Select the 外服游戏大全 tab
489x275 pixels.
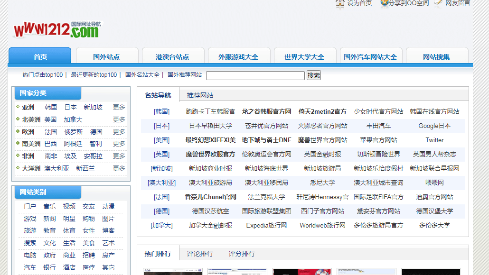(239, 57)
